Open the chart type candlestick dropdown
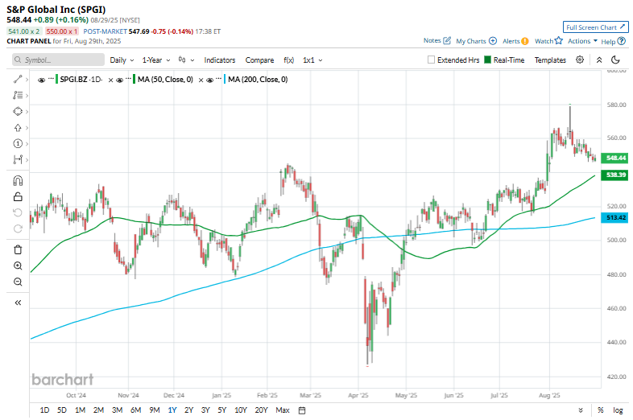633x420 pixels. [187, 60]
